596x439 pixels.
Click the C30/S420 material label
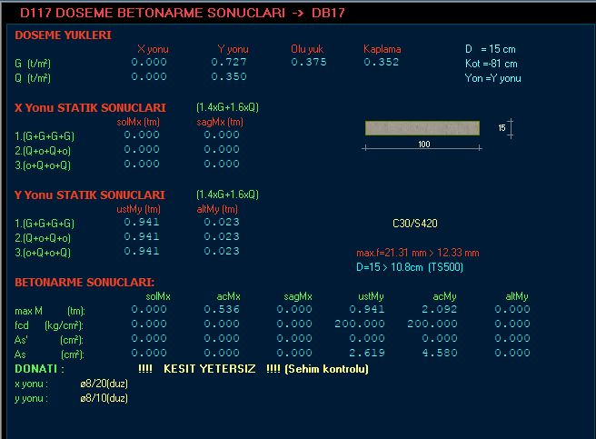point(414,222)
